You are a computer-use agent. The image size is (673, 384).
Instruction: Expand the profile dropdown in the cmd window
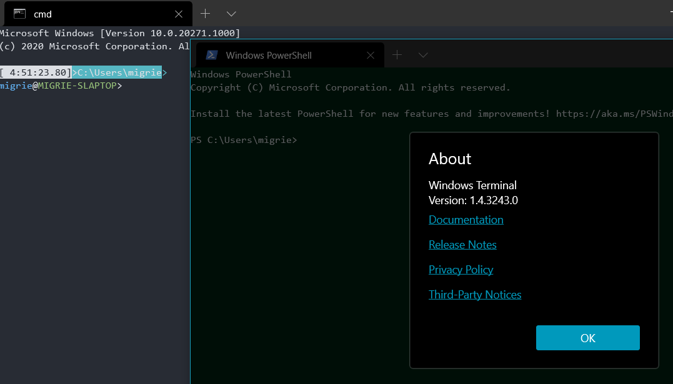click(231, 14)
